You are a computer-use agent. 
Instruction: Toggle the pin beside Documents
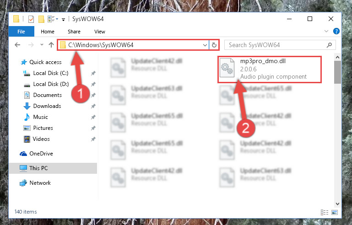pyautogui.click(x=93, y=95)
